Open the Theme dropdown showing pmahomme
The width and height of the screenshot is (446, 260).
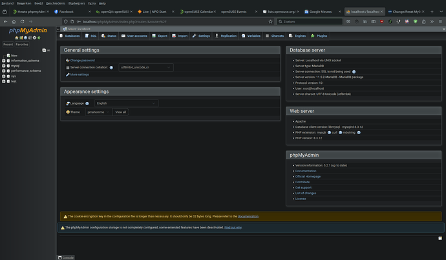point(98,112)
